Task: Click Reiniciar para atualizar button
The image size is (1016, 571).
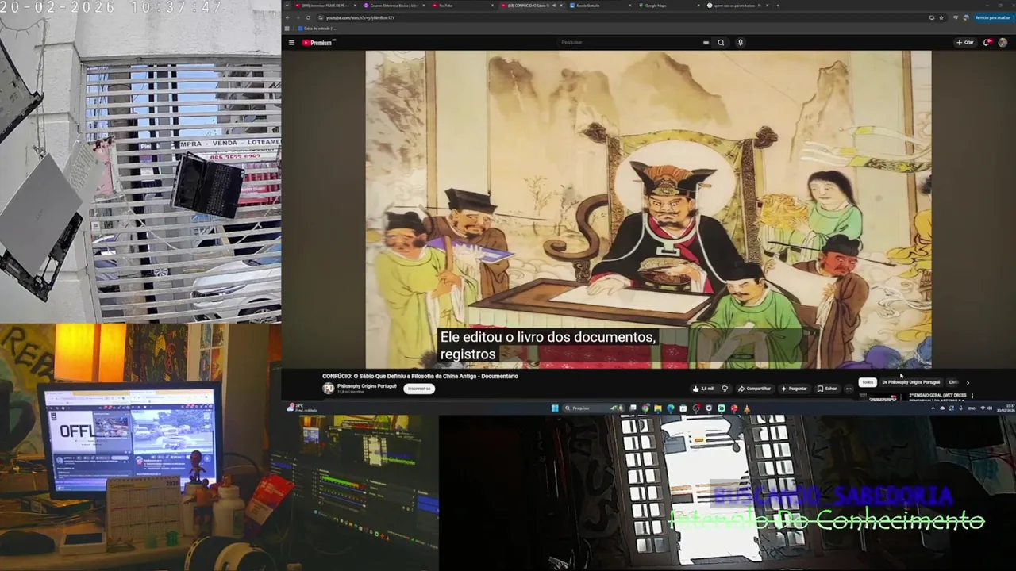Action: (x=992, y=17)
